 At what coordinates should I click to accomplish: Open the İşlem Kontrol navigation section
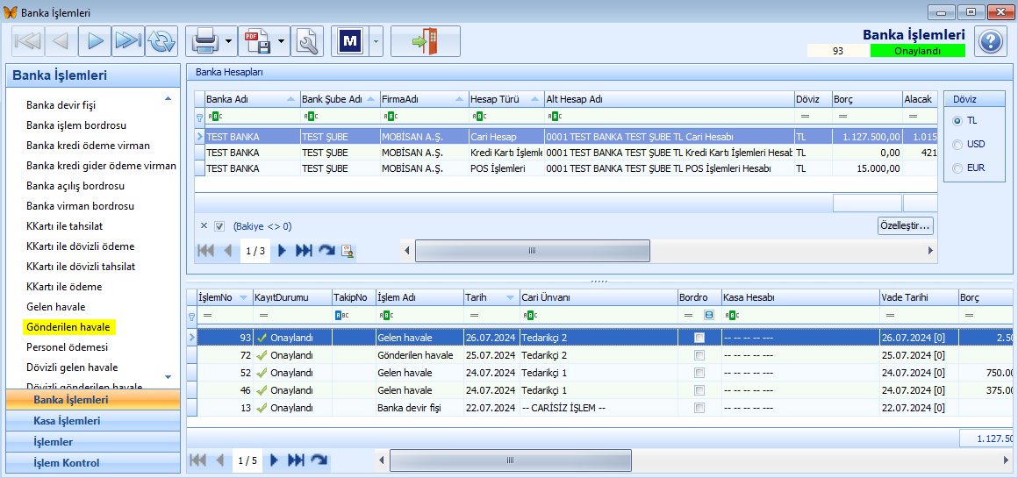point(92,462)
